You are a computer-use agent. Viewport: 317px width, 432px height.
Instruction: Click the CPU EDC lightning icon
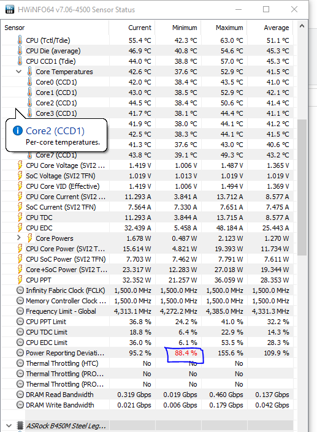coord(20,228)
